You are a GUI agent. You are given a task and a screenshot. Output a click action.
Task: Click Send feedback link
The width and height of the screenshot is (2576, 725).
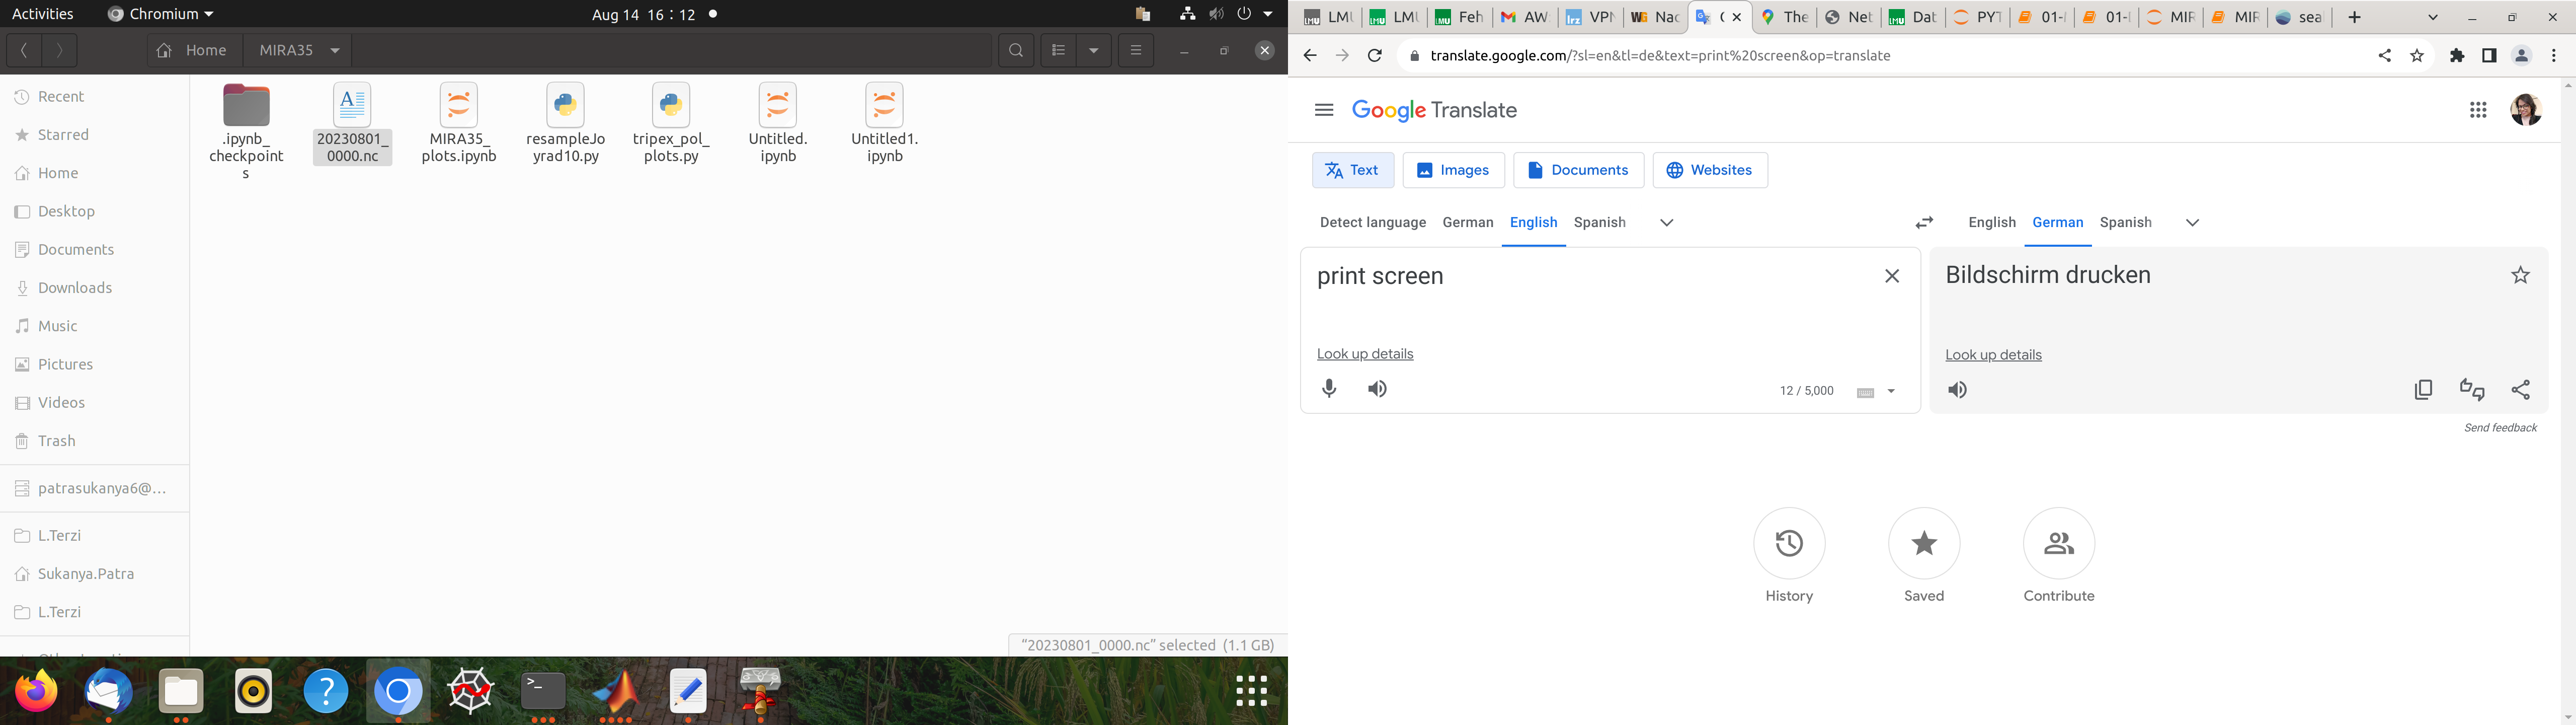coord(2499,427)
